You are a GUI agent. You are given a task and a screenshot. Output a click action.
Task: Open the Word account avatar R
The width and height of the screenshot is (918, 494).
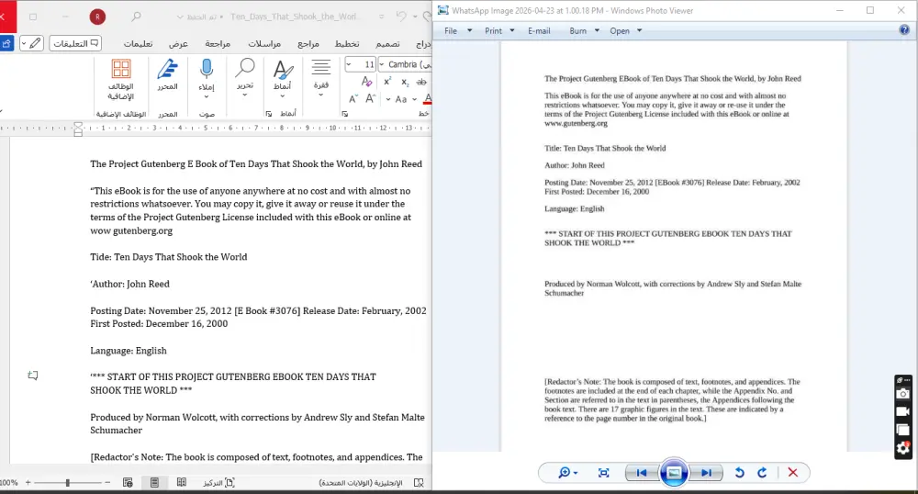(98, 17)
